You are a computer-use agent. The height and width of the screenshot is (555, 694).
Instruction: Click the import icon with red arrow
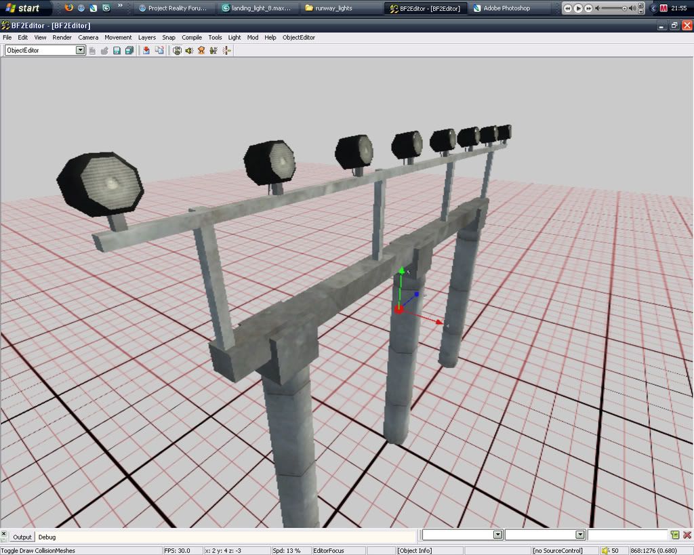tap(146, 51)
